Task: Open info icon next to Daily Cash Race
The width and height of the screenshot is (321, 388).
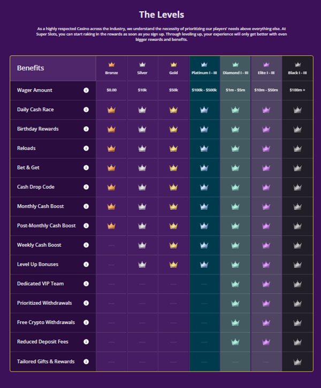Action: (86, 110)
